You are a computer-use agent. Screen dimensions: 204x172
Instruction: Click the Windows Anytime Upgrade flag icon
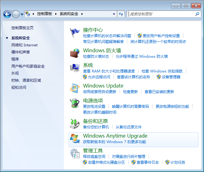75,139
